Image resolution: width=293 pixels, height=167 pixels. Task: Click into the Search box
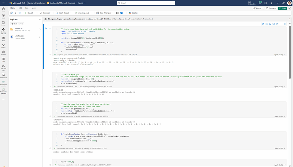146,3
